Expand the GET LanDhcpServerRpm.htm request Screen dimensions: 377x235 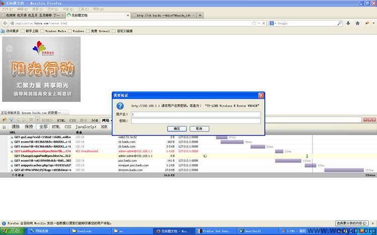(x=12, y=151)
